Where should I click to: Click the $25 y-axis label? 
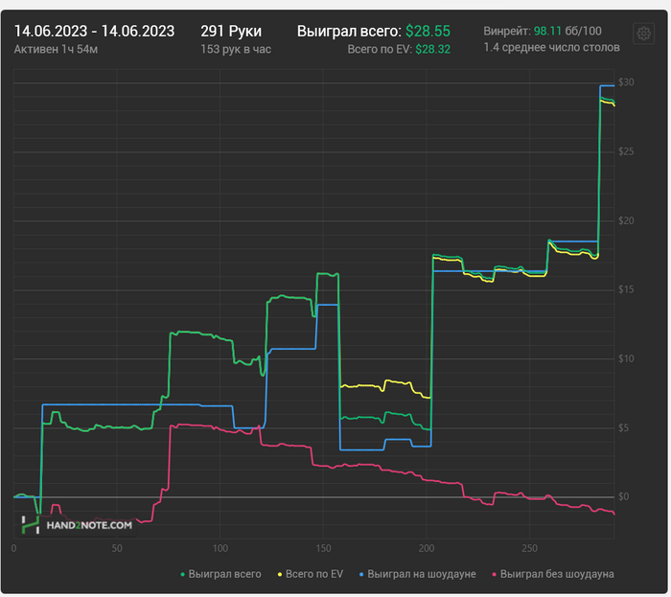click(626, 151)
